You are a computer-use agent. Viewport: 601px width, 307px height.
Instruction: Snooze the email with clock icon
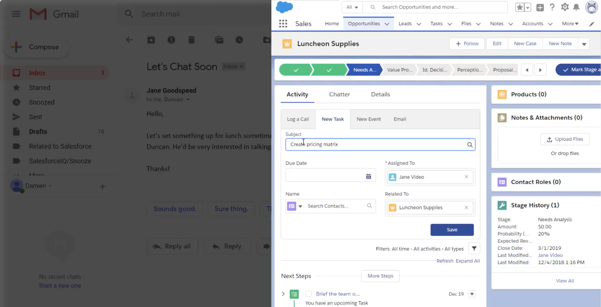tap(239, 40)
